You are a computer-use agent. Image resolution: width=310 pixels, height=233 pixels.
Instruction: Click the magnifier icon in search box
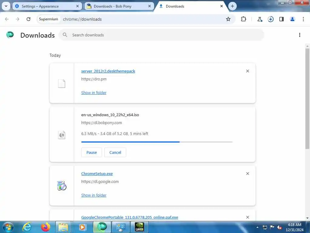click(x=65, y=35)
